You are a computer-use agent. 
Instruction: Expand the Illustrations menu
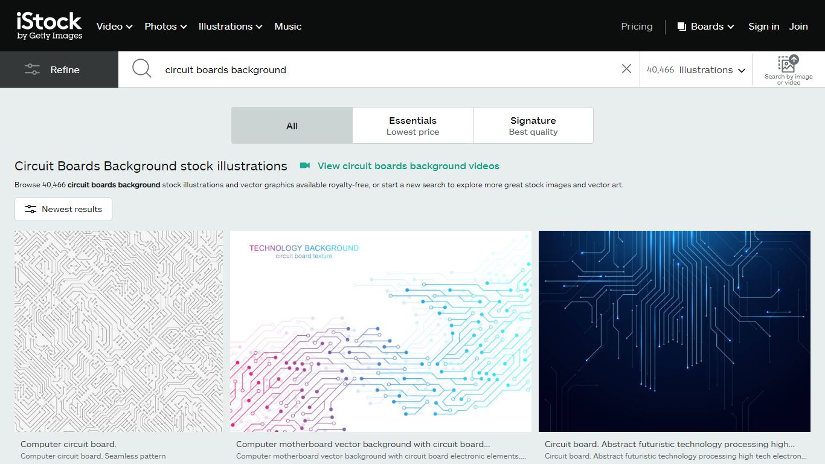[x=230, y=27]
